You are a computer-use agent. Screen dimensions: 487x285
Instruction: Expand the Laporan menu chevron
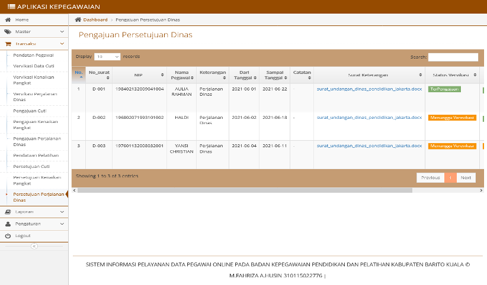(x=62, y=212)
